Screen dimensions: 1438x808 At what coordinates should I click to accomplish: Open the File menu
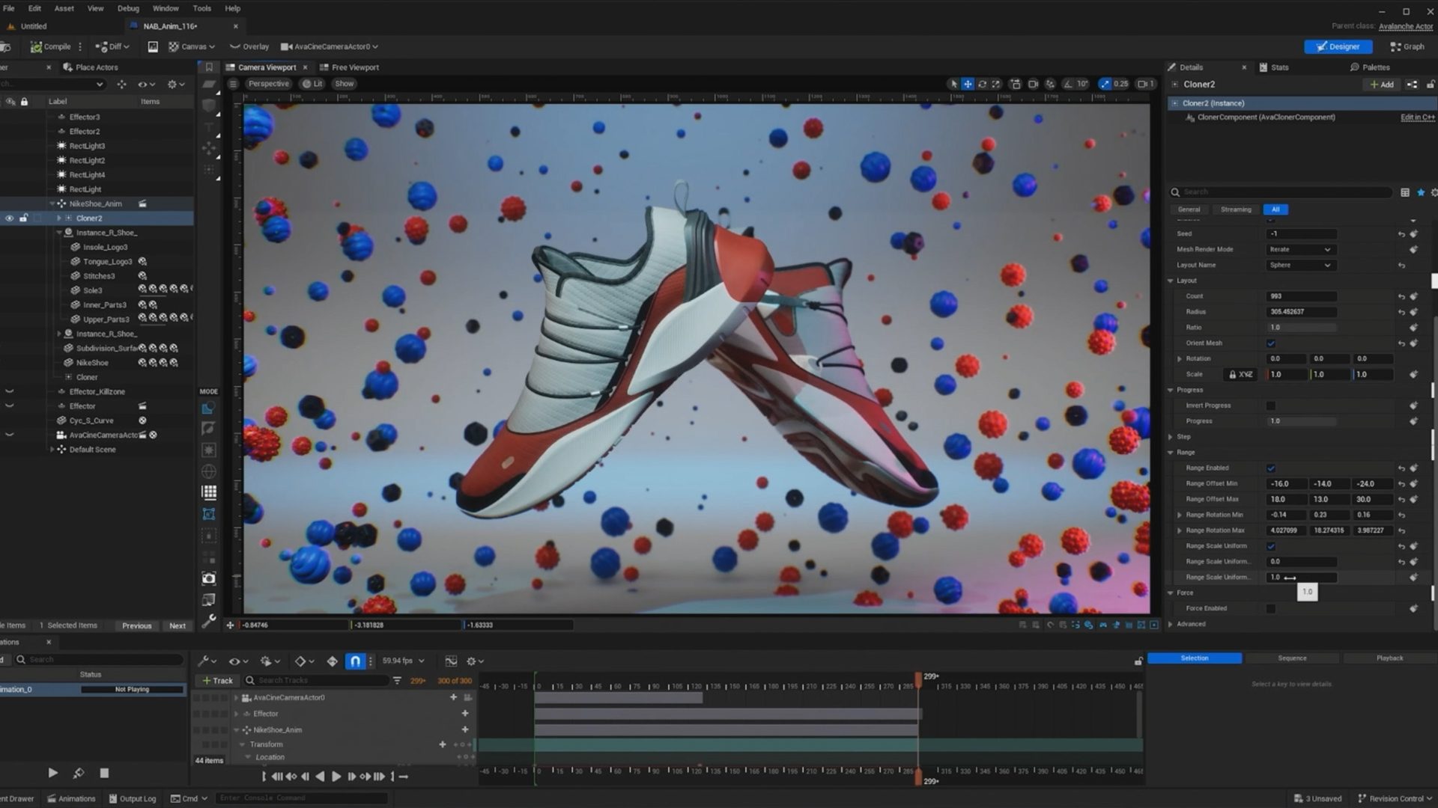[9, 8]
